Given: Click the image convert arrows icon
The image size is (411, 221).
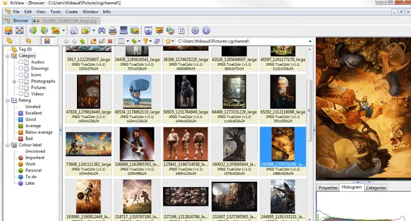Looking at the screenshot, I should 56,30.
